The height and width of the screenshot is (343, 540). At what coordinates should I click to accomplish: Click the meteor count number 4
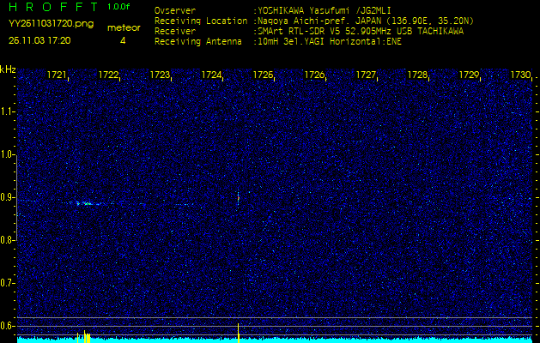pyautogui.click(x=123, y=40)
